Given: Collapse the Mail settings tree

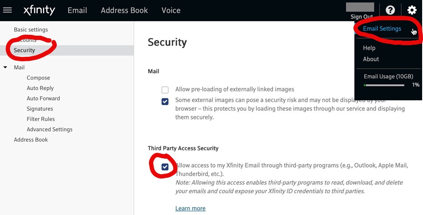Looking at the screenshot, I should coord(5,67).
